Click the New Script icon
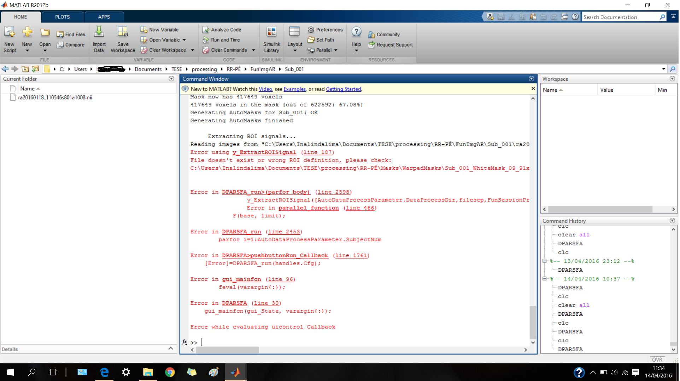The image size is (680, 381). [10, 32]
